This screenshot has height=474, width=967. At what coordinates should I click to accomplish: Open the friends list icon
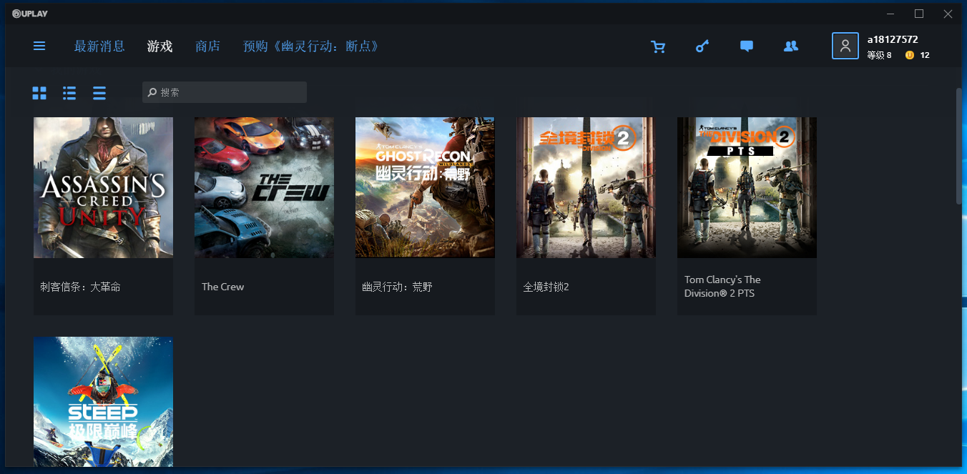791,46
